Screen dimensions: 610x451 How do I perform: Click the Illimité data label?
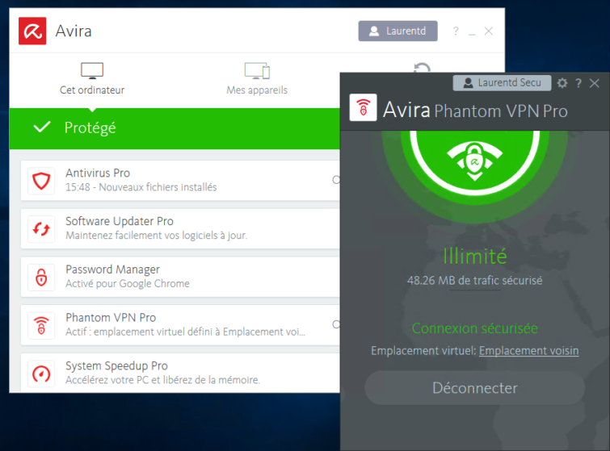pyautogui.click(x=474, y=257)
